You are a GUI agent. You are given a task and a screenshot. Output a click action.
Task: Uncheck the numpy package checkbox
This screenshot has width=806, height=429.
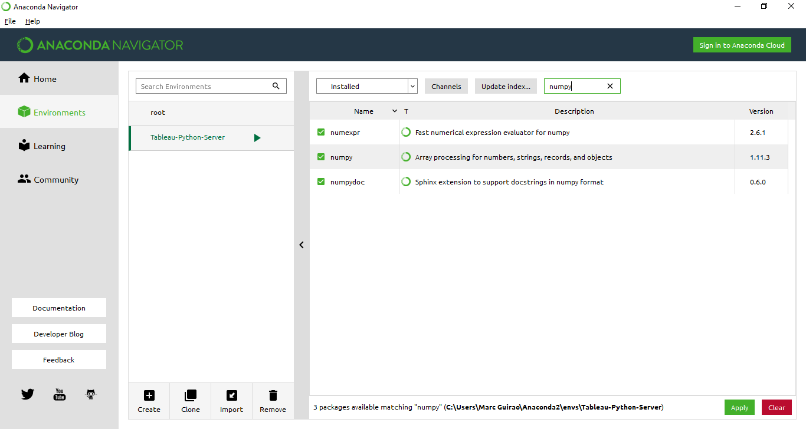[x=321, y=157]
